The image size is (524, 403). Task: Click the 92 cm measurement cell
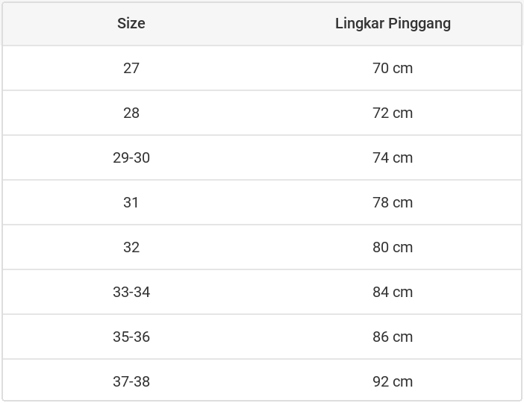[393, 381]
